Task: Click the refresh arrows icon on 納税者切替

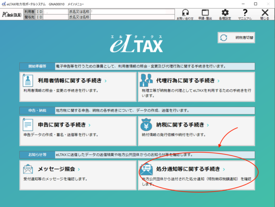Action: tap(224, 37)
